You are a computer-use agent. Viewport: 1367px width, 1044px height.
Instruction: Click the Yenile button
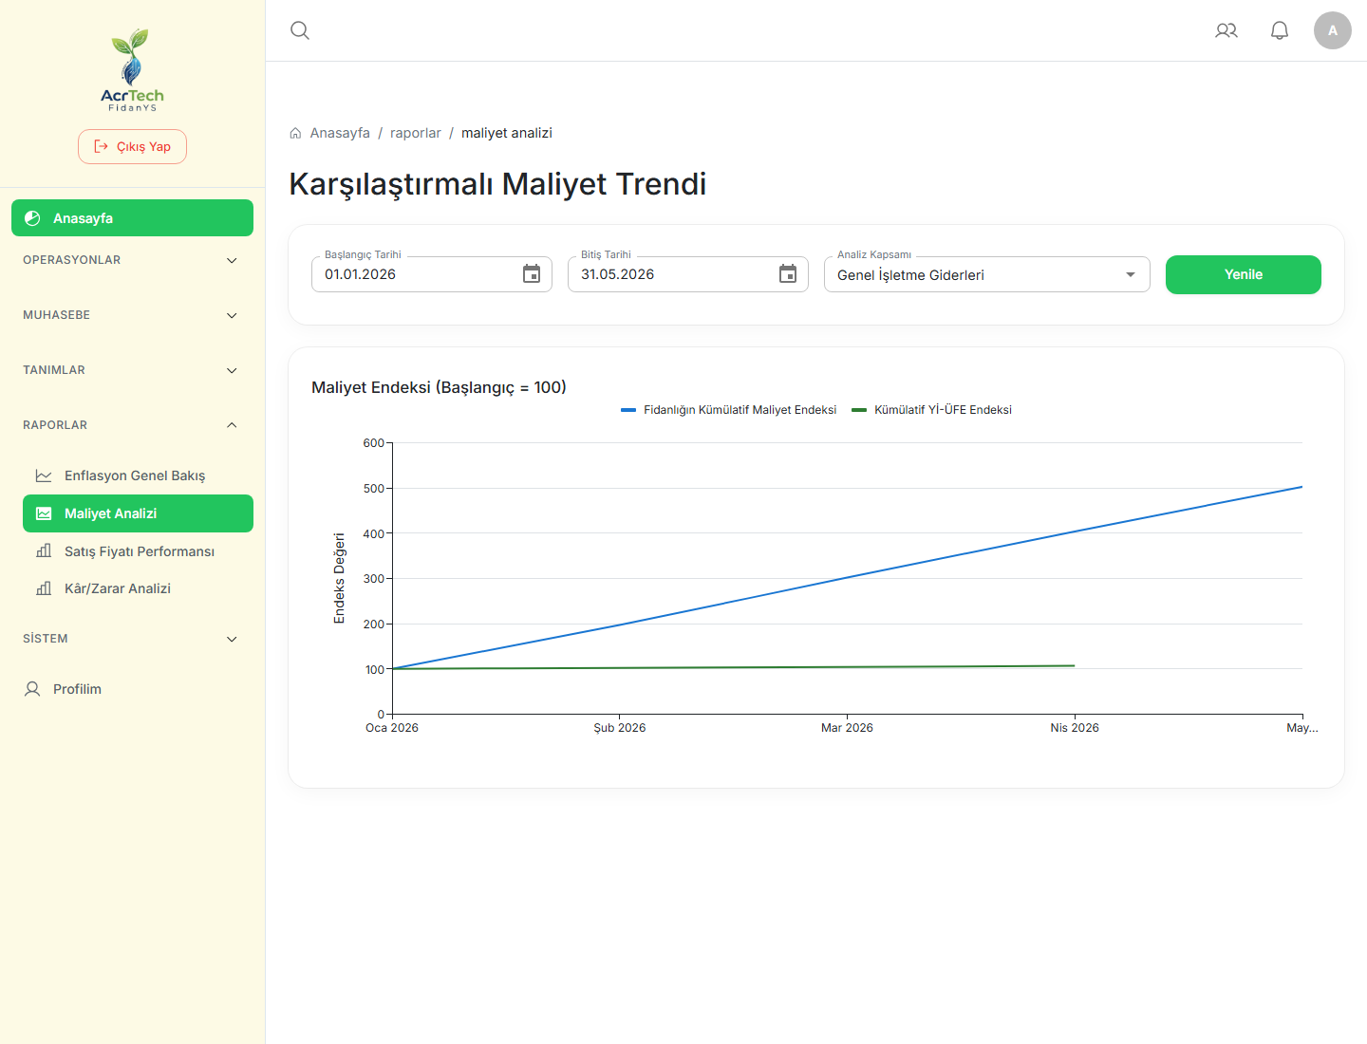[1244, 274]
